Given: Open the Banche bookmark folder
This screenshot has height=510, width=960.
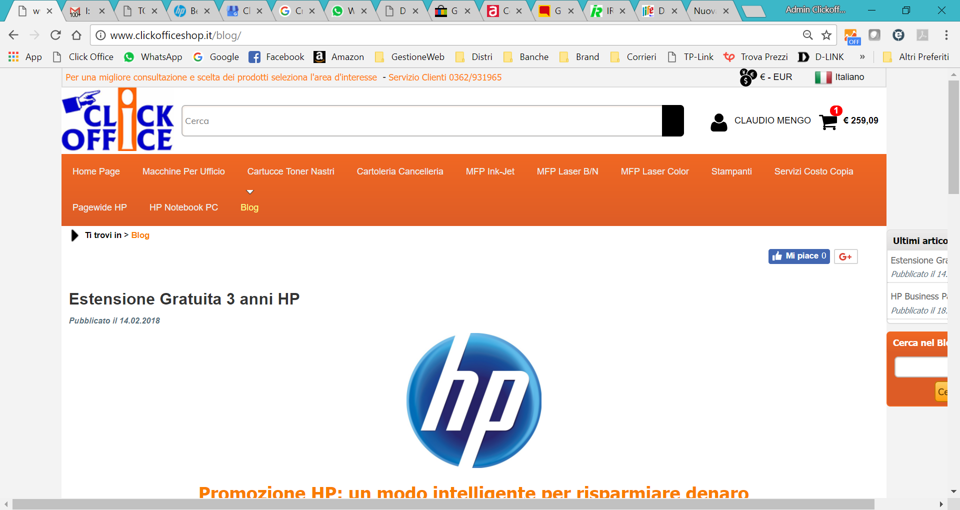Looking at the screenshot, I should click(526, 57).
